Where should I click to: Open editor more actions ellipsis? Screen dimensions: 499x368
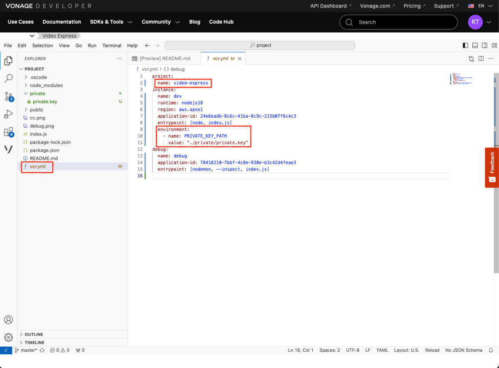[x=491, y=59]
